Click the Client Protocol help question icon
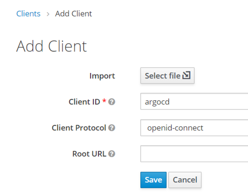Screen dimensions: 248x194 111,128
